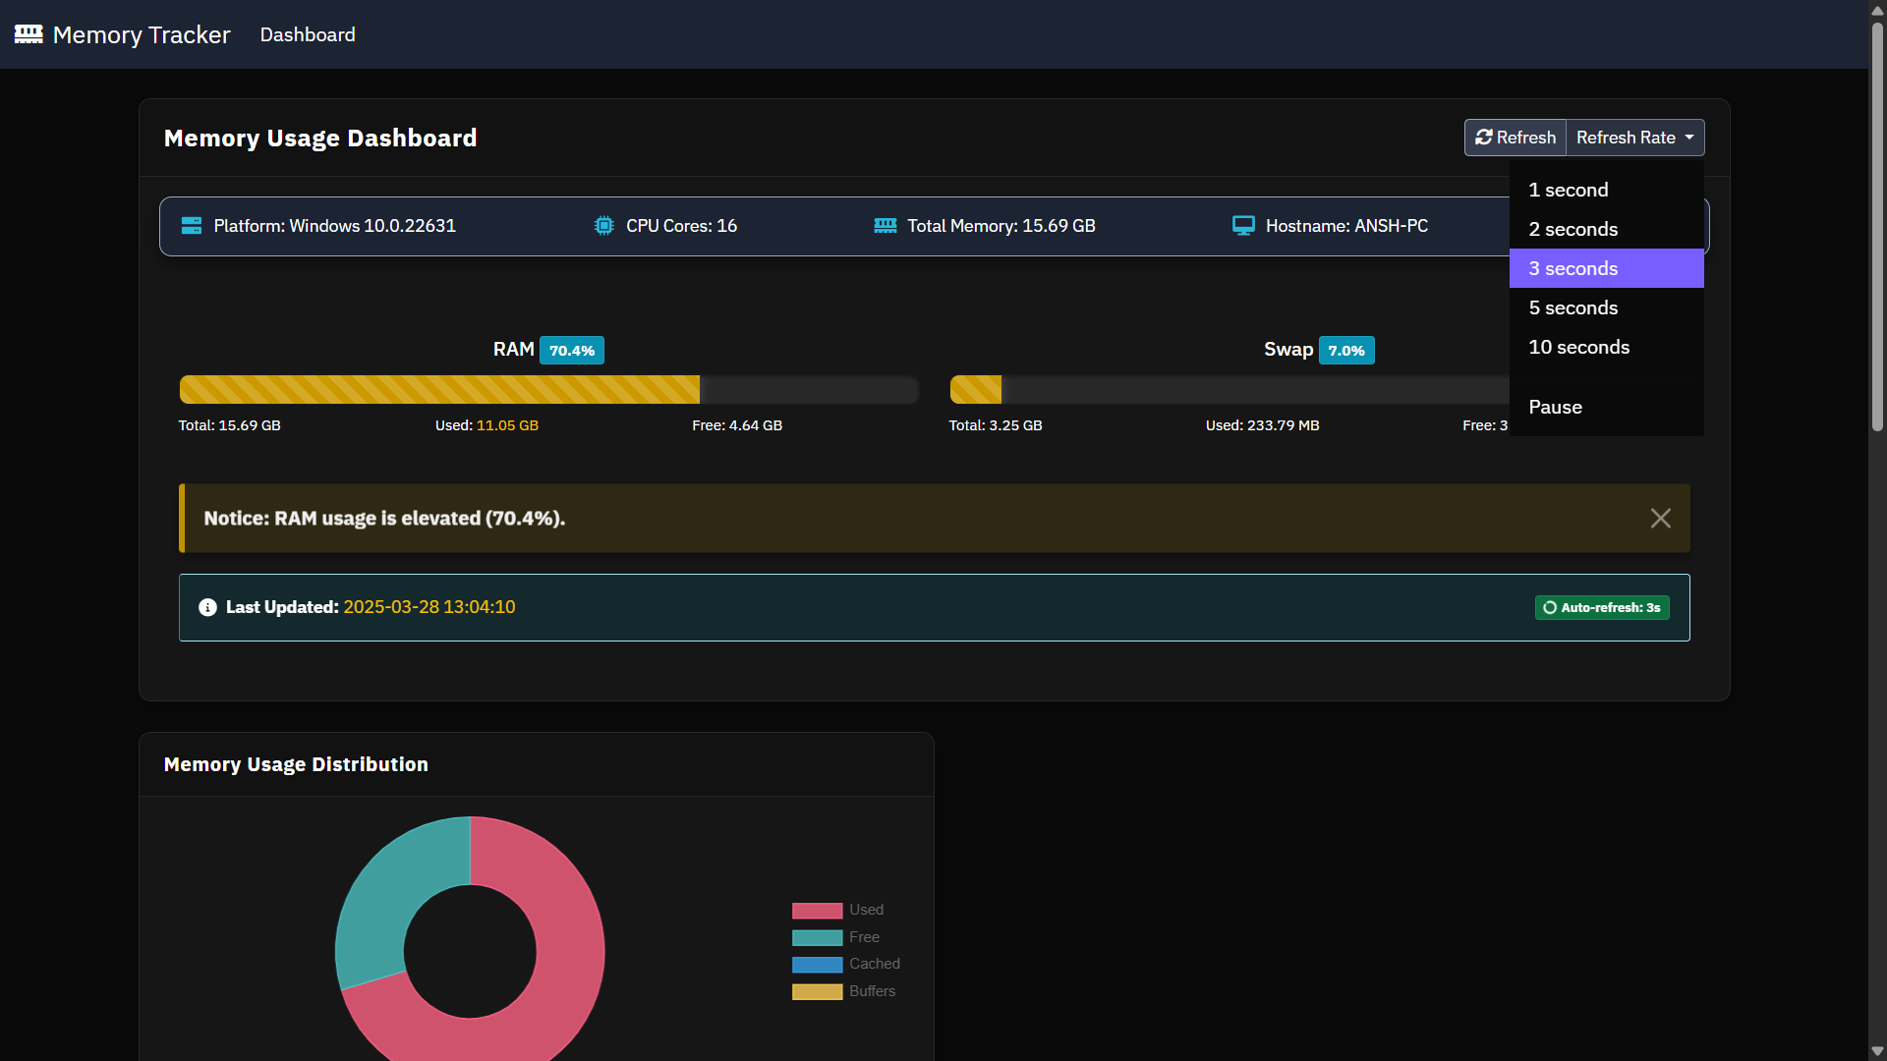Click the RAM Total: 15.69 GB label
This screenshot has width=1887, height=1061.
[x=229, y=425]
